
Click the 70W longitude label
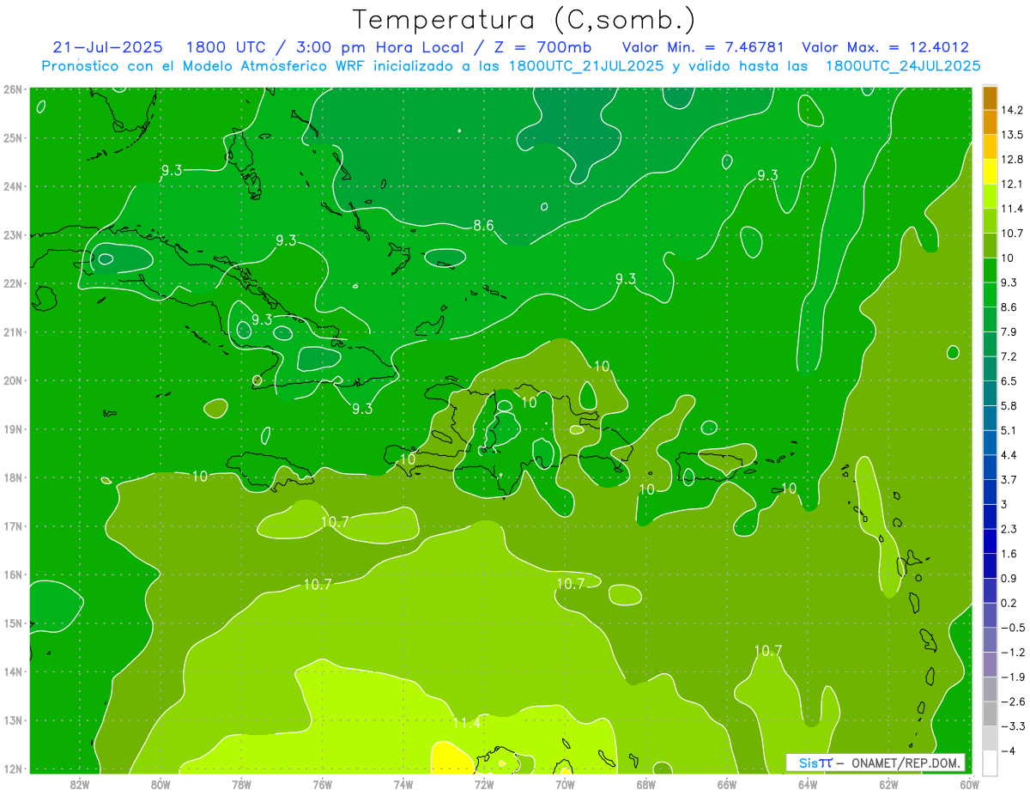pos(565,784)
